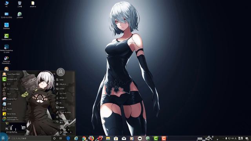Image resolution: width=251 pixels, height=141 pixels.
Task: Open File Explorer from the taskbar
Action: pos(108,138)
